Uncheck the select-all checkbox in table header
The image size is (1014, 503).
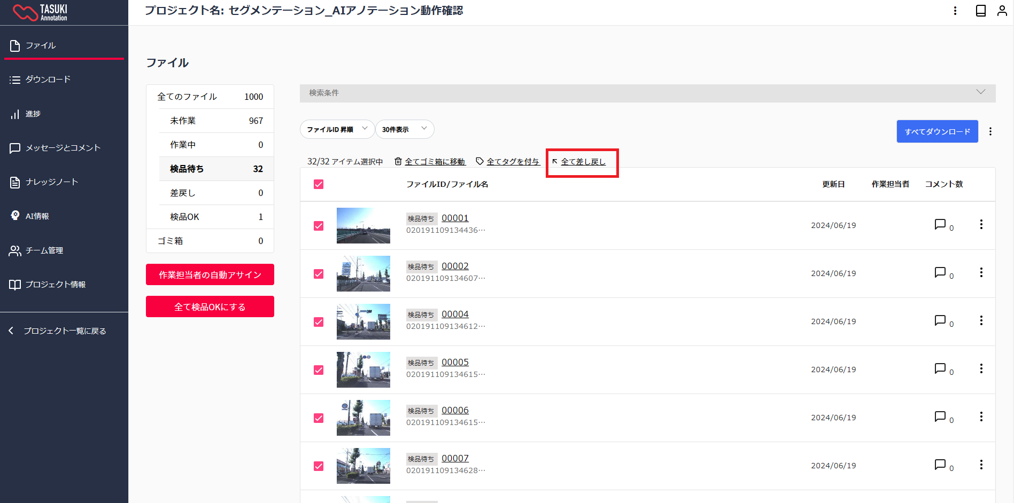tap(319, 184)
